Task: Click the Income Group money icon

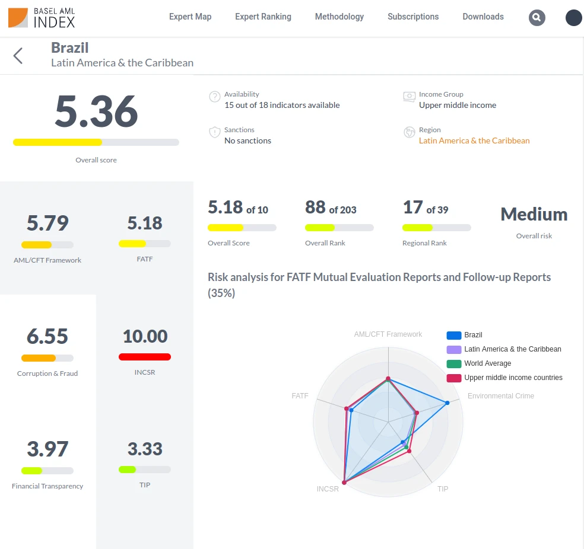Action: pyautogui.click(x=409, y=97)
